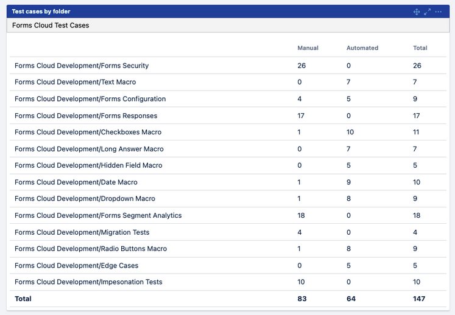Open Forms Cloud Development/Hidden Field Macro
This screenshot has width=455, height=315.
pos(88,165)
